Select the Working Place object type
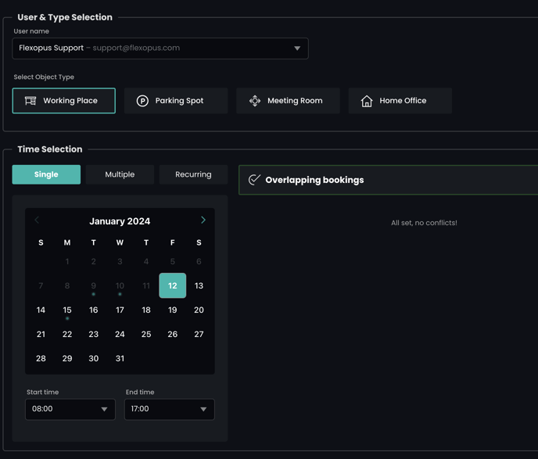The width and height of the screenshot is (538, 459). 64,101
